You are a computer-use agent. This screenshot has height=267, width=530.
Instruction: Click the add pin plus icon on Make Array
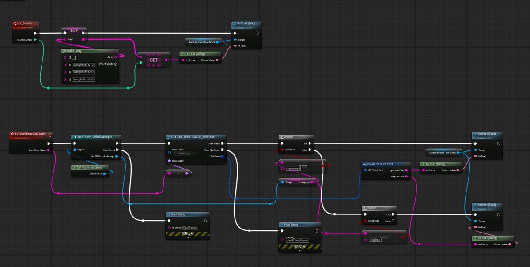coord(116,64)
